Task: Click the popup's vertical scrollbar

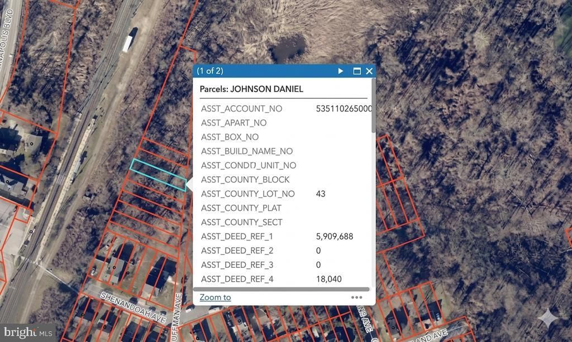Action: tap(373, 106)
